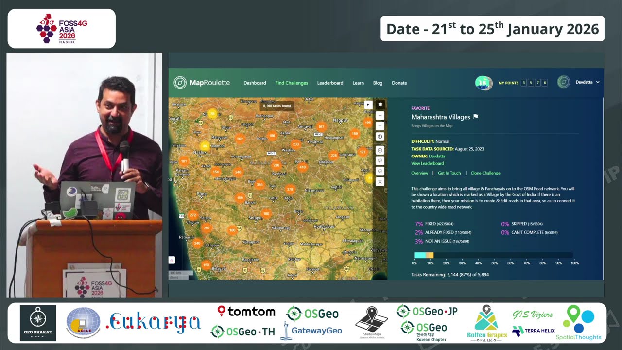This screenshot has width=622, height=350.
Task: Open the 410 task cluster marker
Action: pos(302,167)
